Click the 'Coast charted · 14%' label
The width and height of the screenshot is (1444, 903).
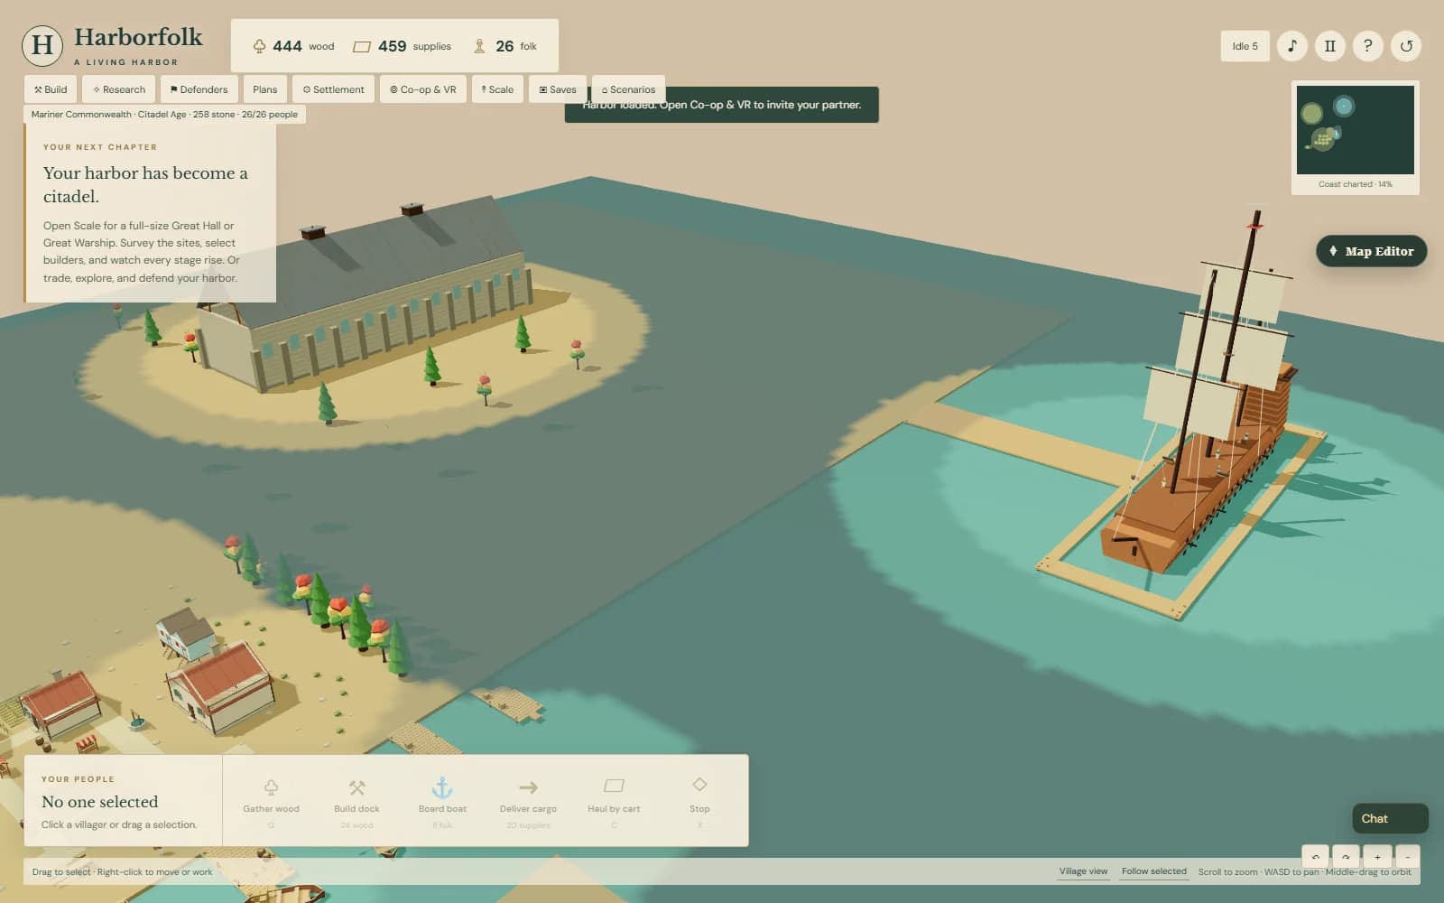point(1355,184)
